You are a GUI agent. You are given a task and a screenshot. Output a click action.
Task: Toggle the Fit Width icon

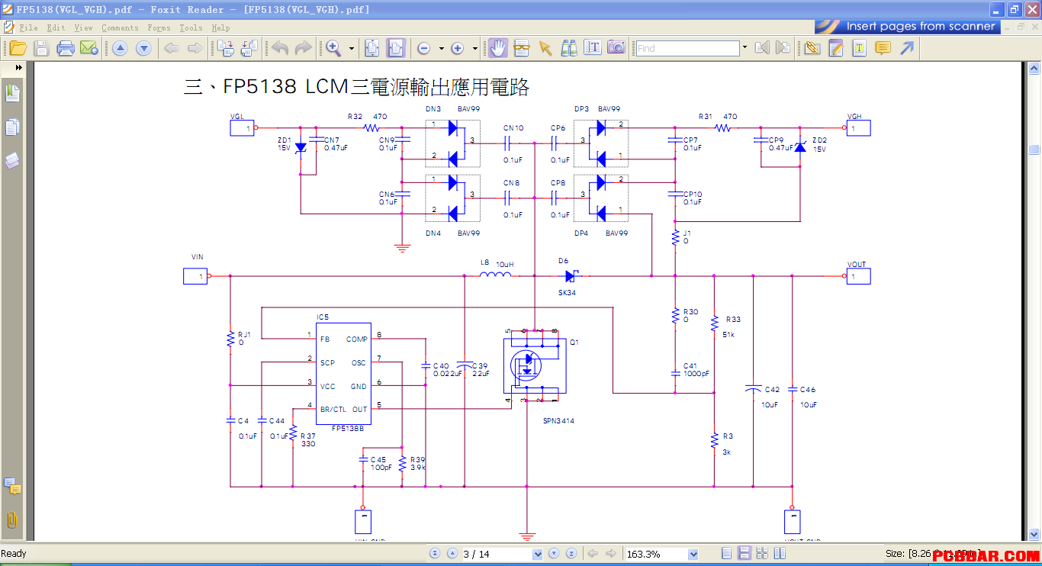(x=395, y=48)
